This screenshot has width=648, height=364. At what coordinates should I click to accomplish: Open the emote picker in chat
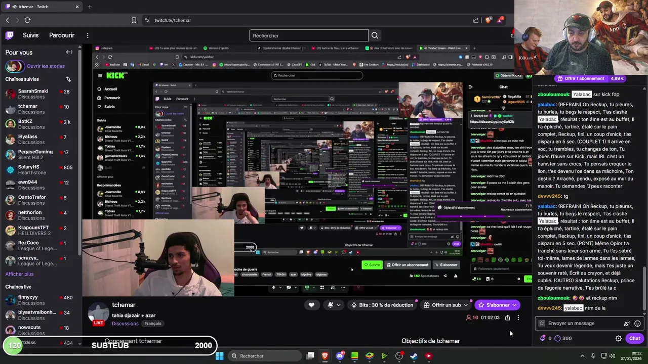(x=637, y=324)
